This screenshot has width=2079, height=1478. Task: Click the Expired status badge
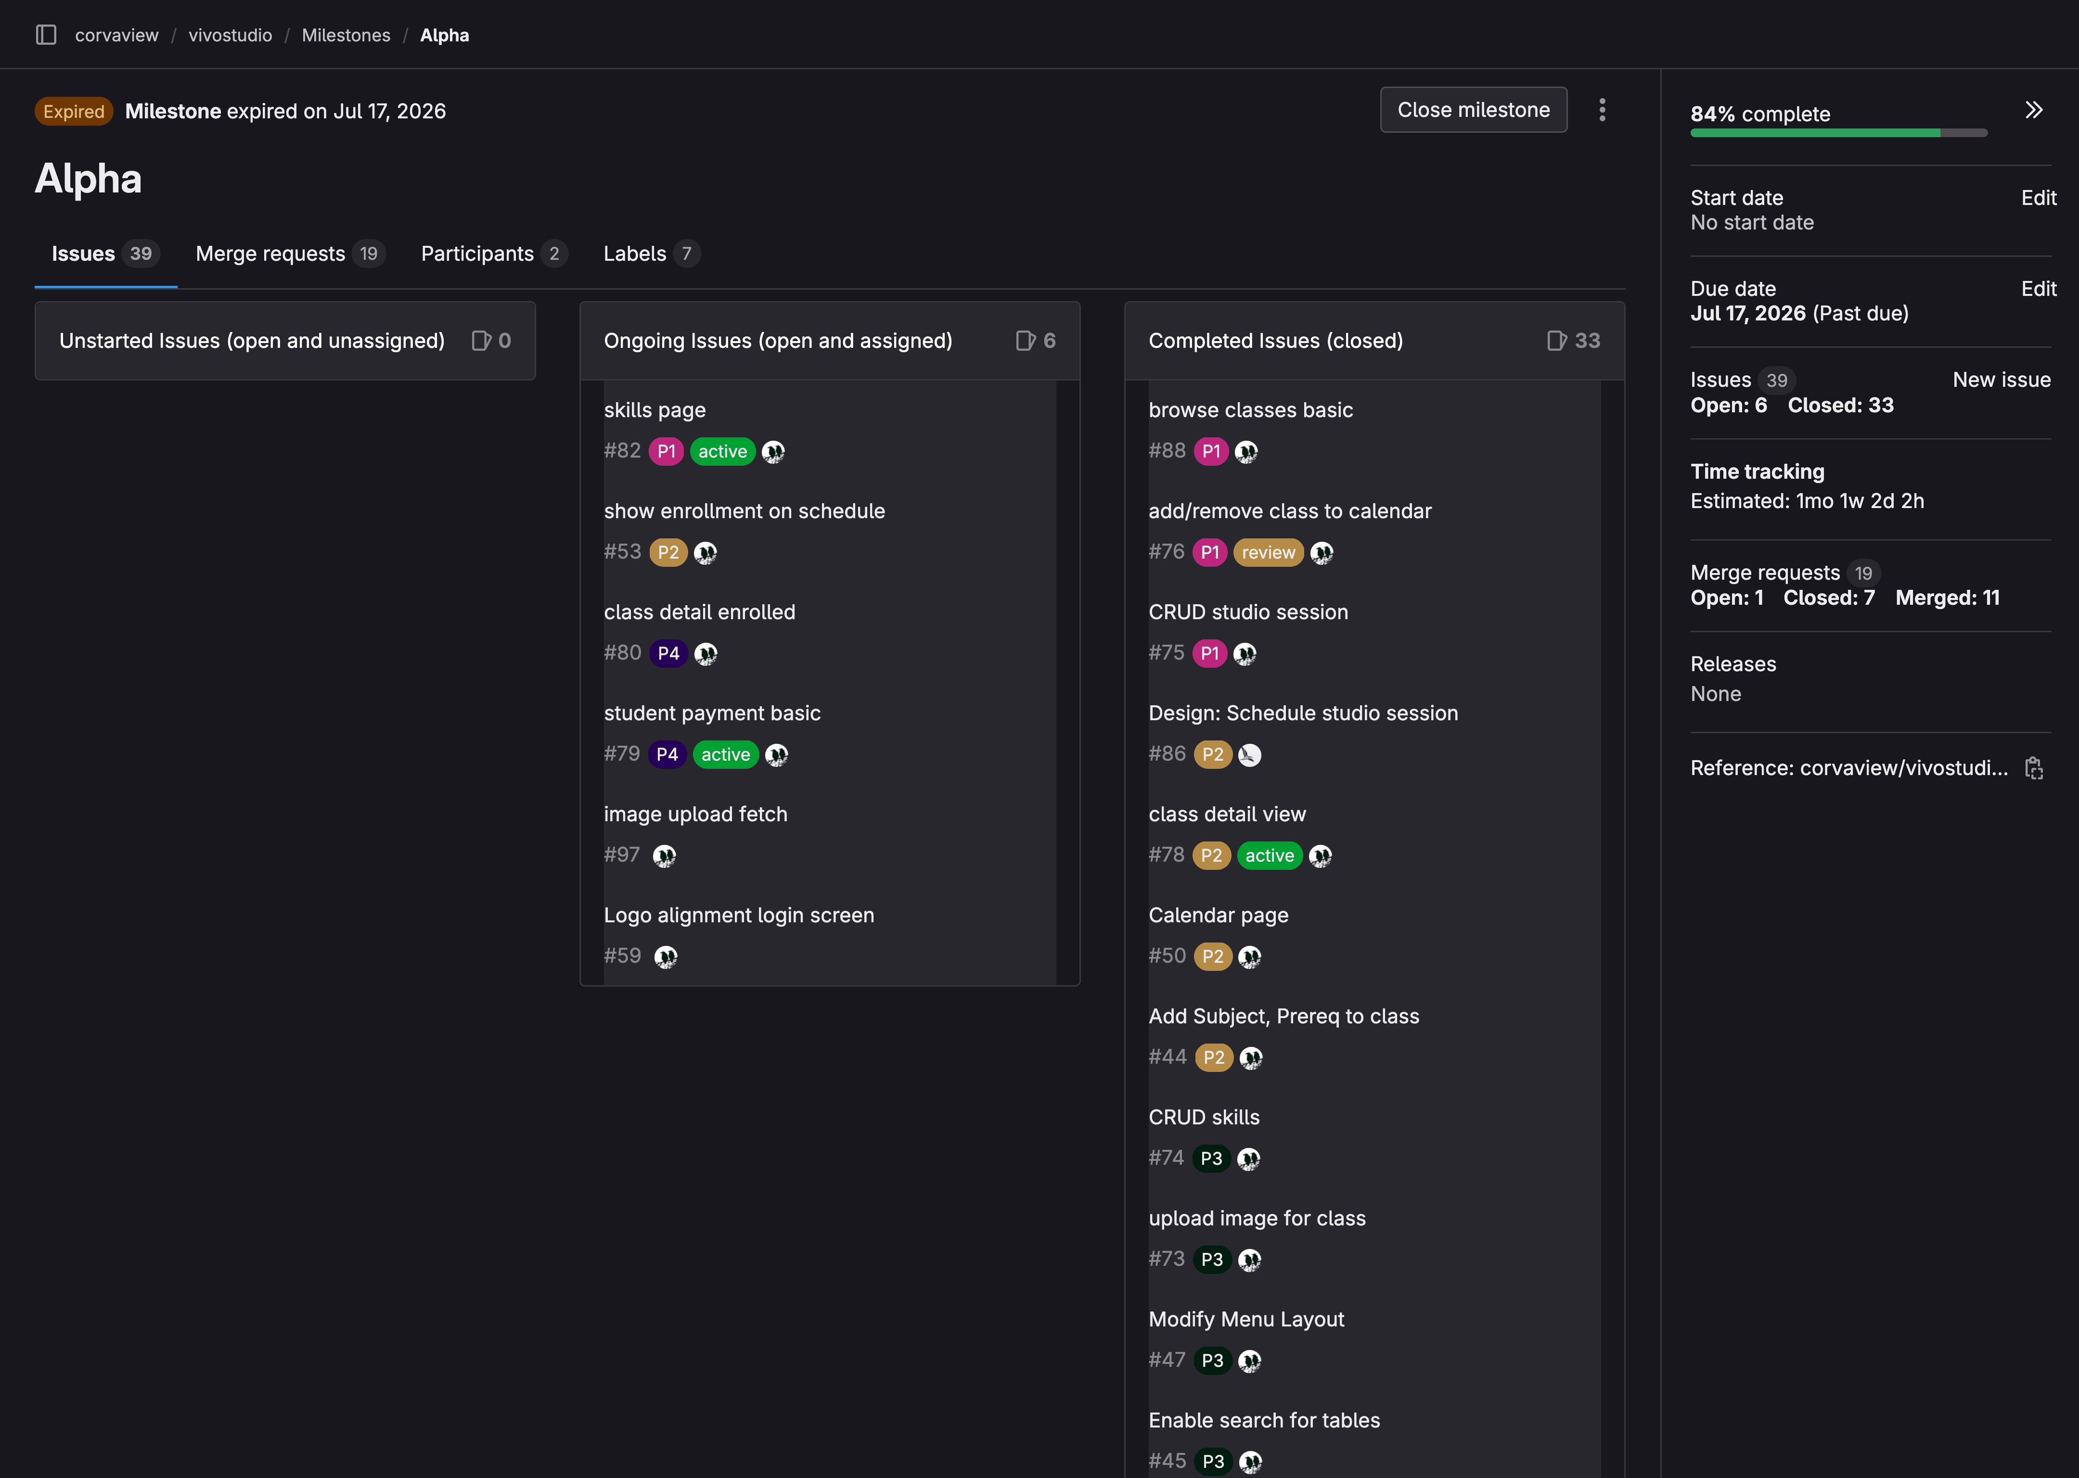tap(74, 111)
